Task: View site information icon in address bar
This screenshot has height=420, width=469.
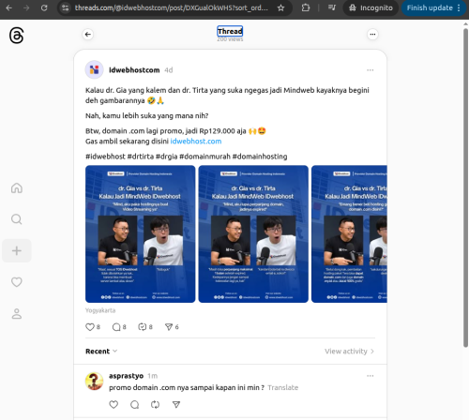Action: point(66,7)
